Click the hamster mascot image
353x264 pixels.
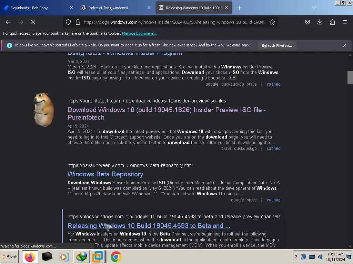pos(44,110)
